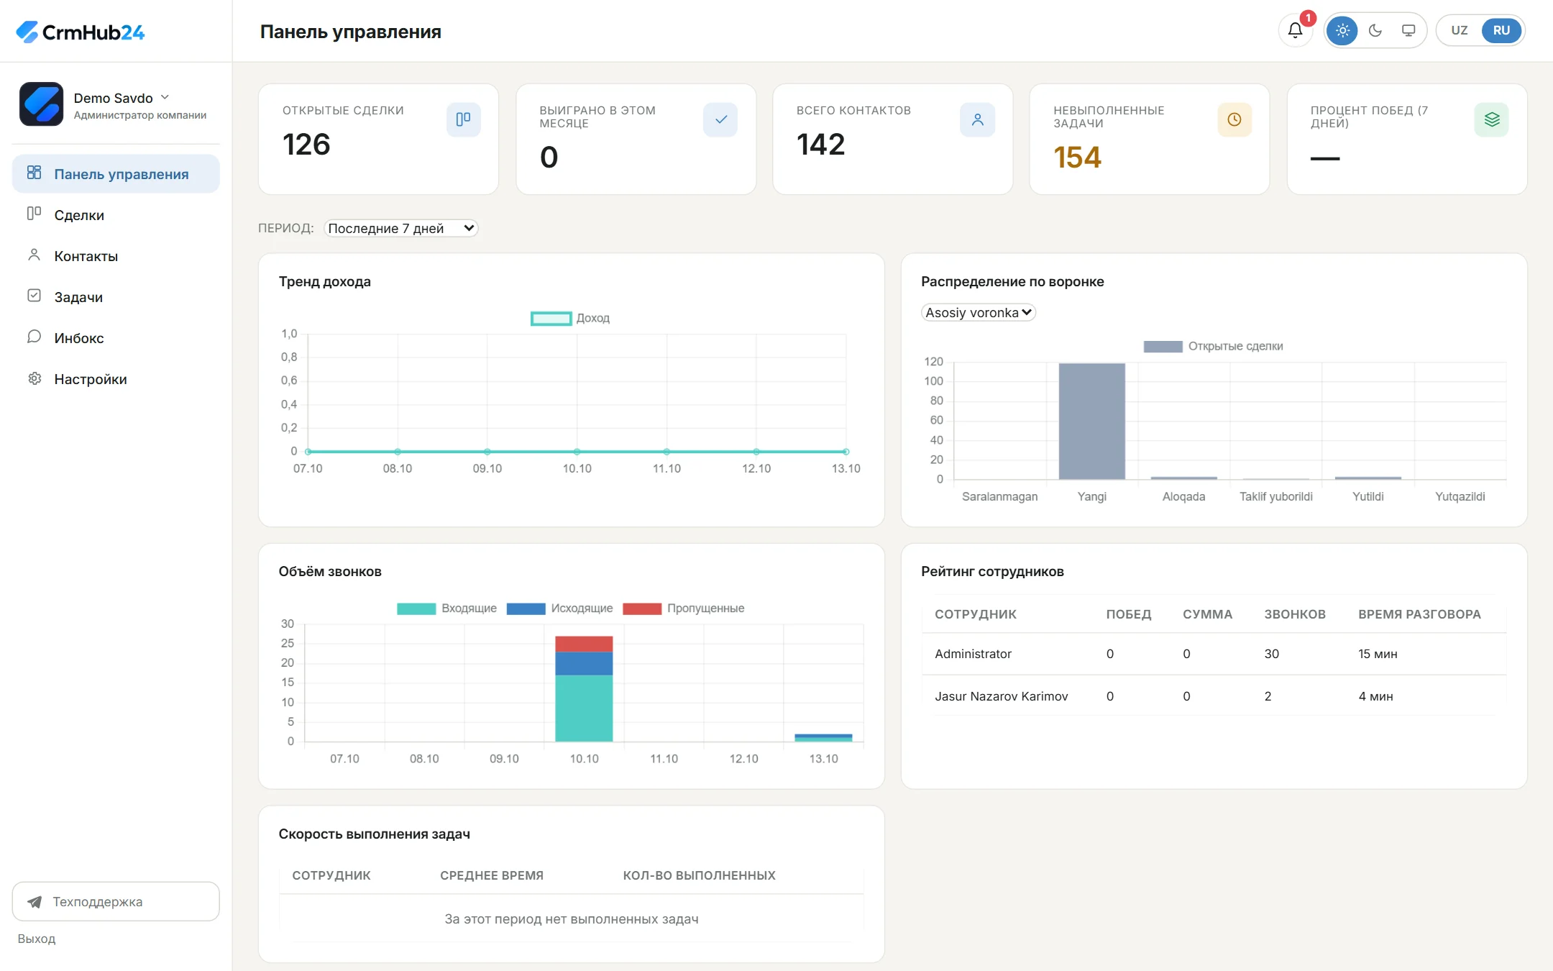Click the total contacts person icon
The width and height of the screenshot is (1553, 971).
click(x=978, y=119)
